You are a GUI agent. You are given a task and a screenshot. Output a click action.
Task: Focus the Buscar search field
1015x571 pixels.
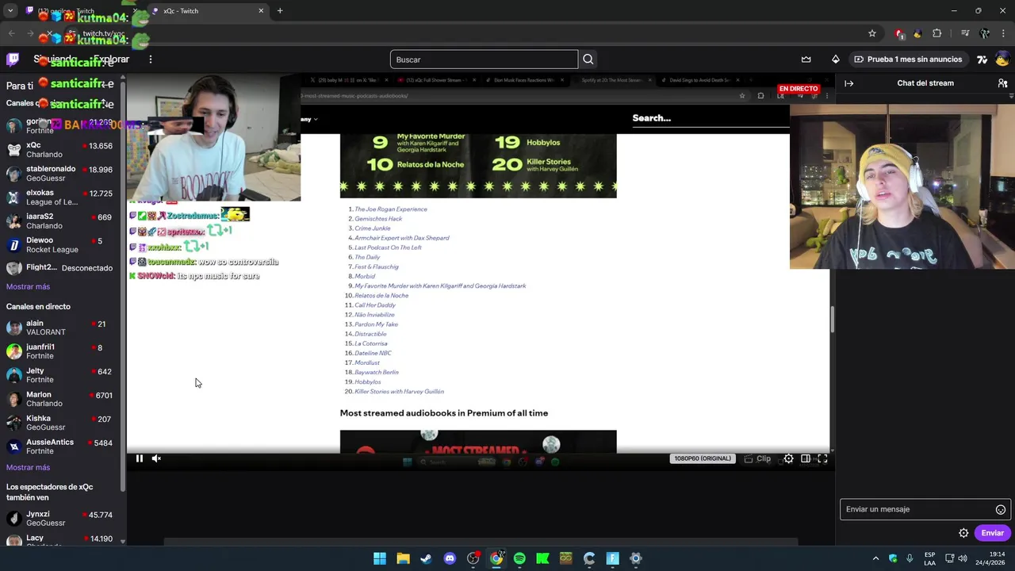(484, 59)
